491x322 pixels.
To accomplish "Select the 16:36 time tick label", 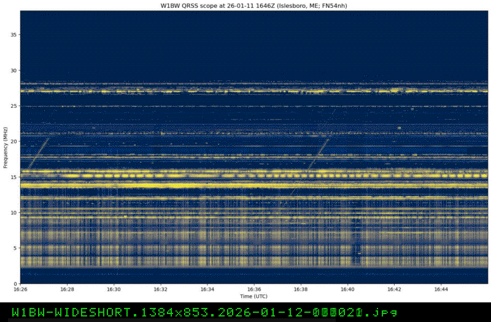I will click(x=254, y=289).
